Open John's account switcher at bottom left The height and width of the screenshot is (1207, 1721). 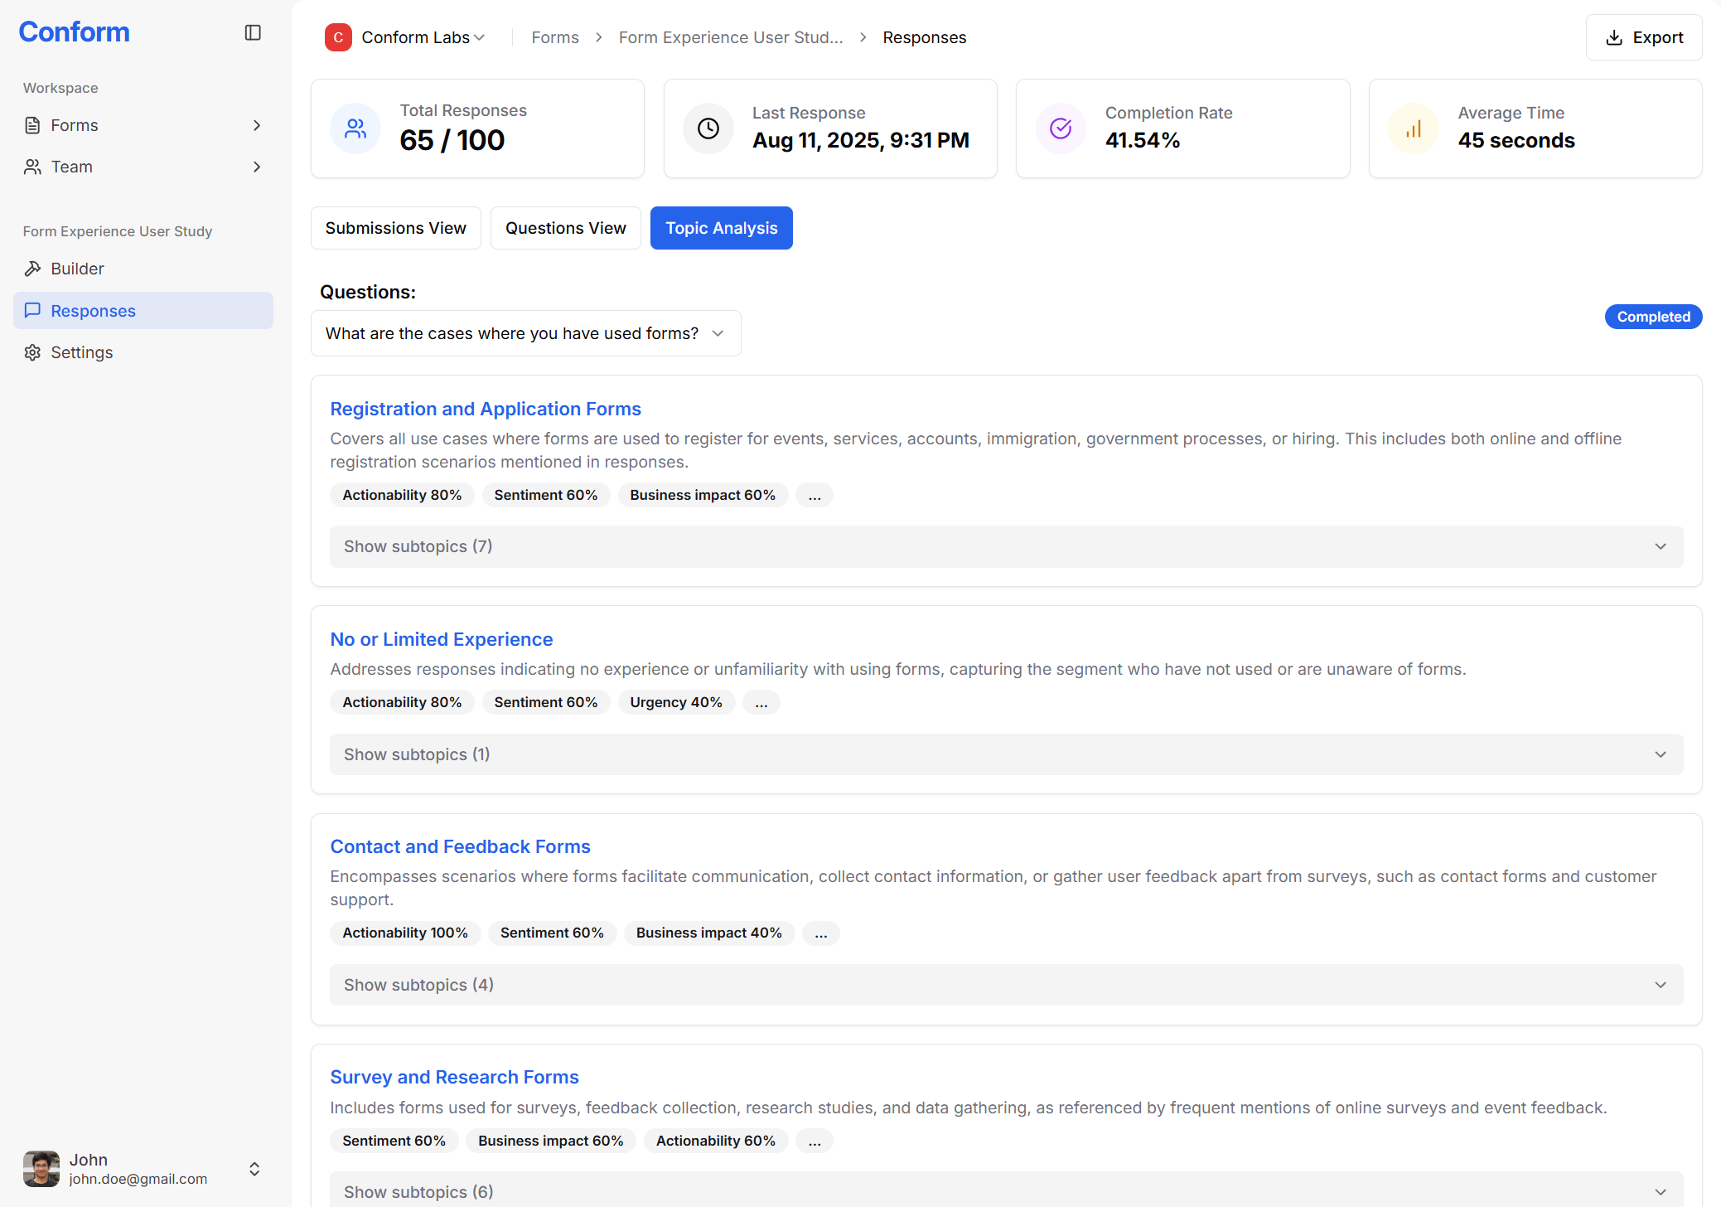point(254,1169)
